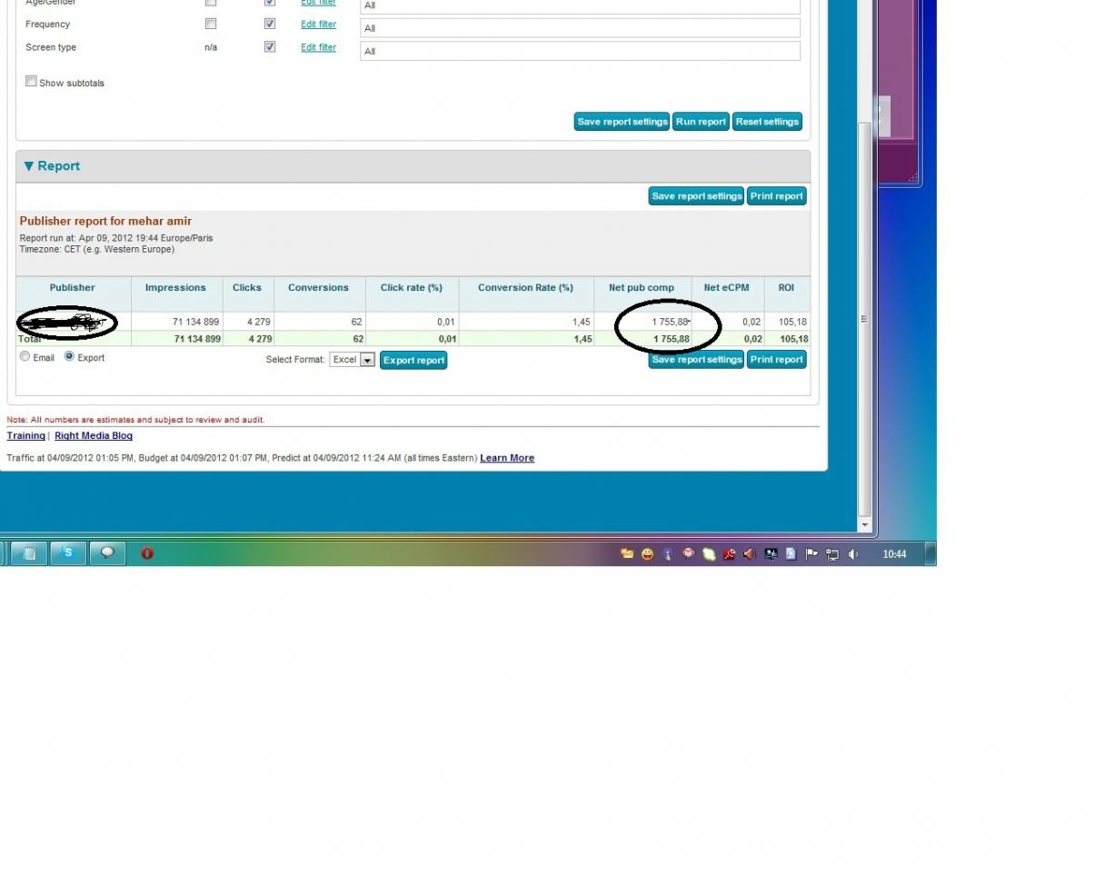Click the Learn More link
The image size is (1095, 876).
click(507, 458)
